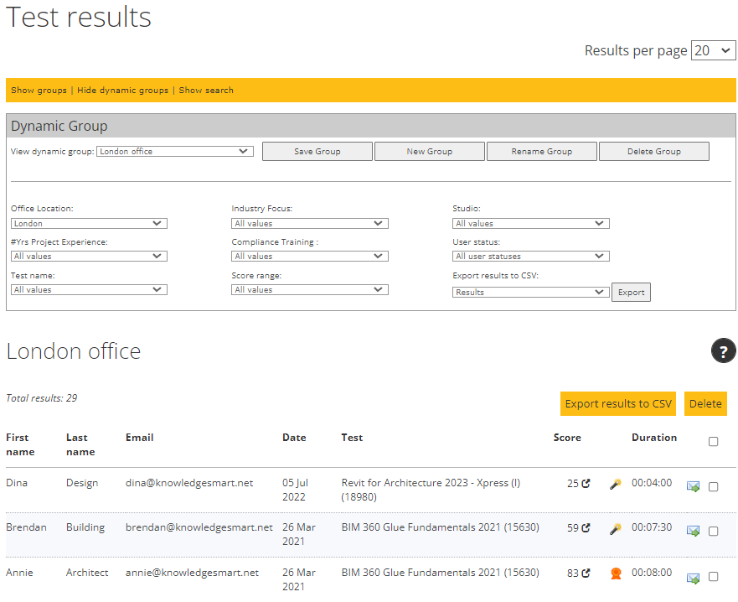Click the Rename Group button
This screenshot has width=738, height=602.
pyautogui.click(x=541, y=151)
